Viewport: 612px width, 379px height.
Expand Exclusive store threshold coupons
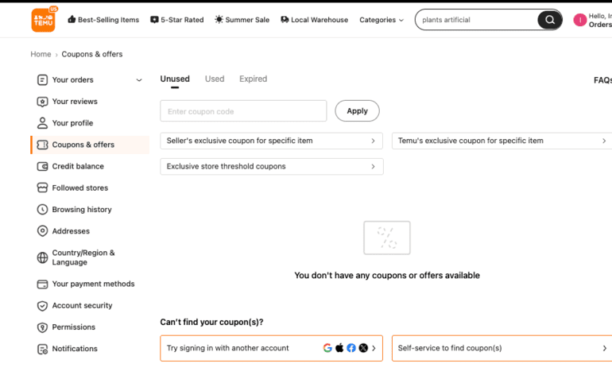coord(271,167)
